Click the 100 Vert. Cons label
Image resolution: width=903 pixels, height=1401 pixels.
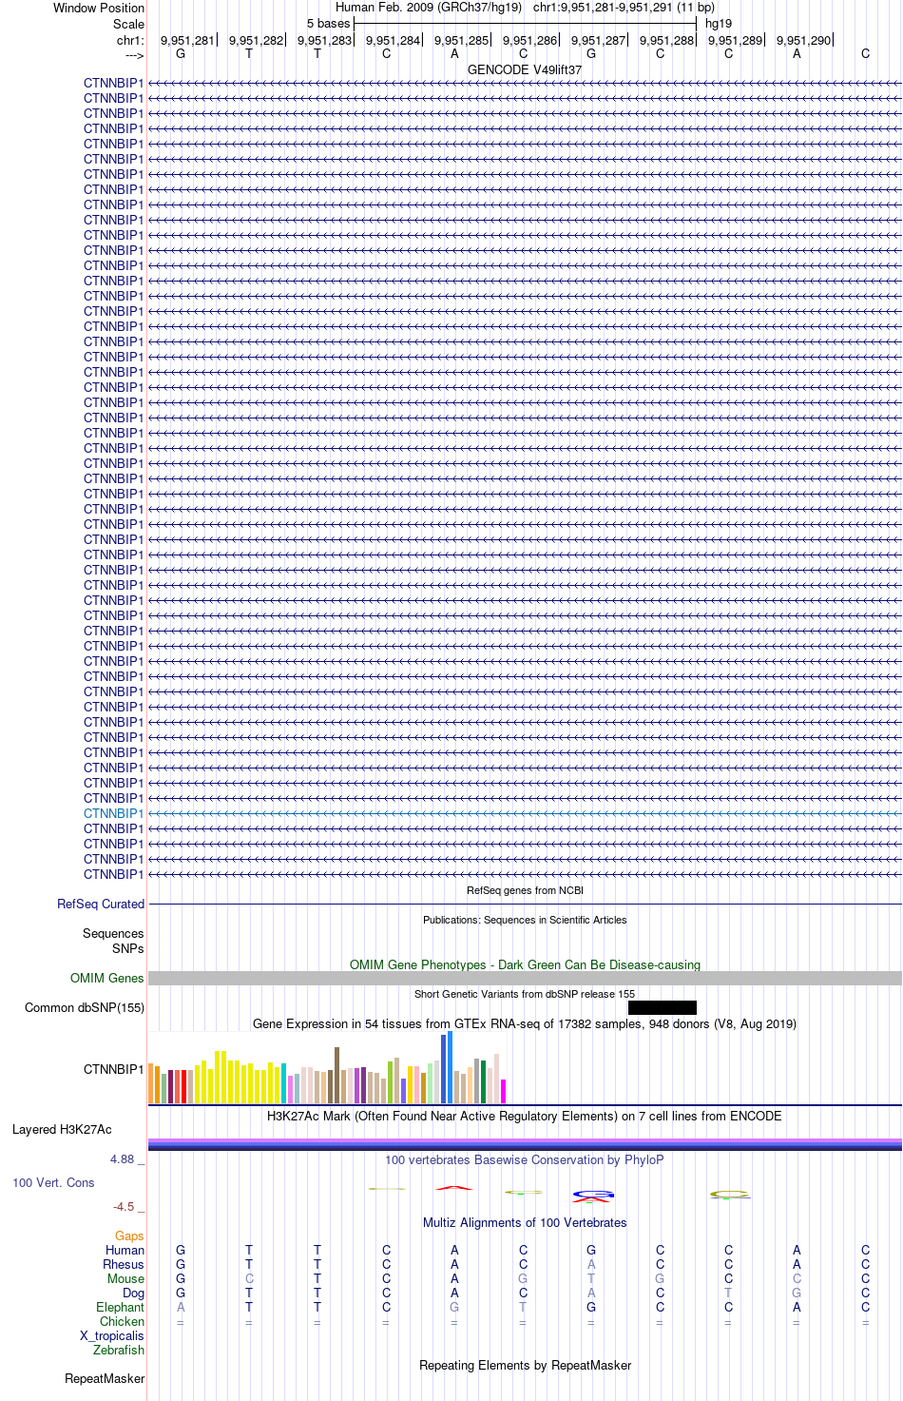(x=53, y=1183)
